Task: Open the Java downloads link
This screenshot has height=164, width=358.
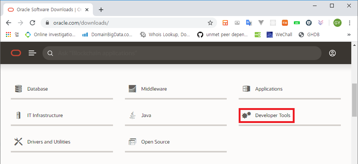Action: tap(146, 115)
